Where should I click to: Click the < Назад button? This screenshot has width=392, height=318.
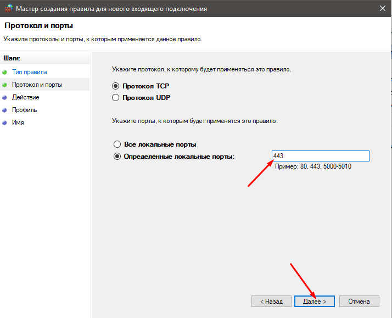point(271,302)
